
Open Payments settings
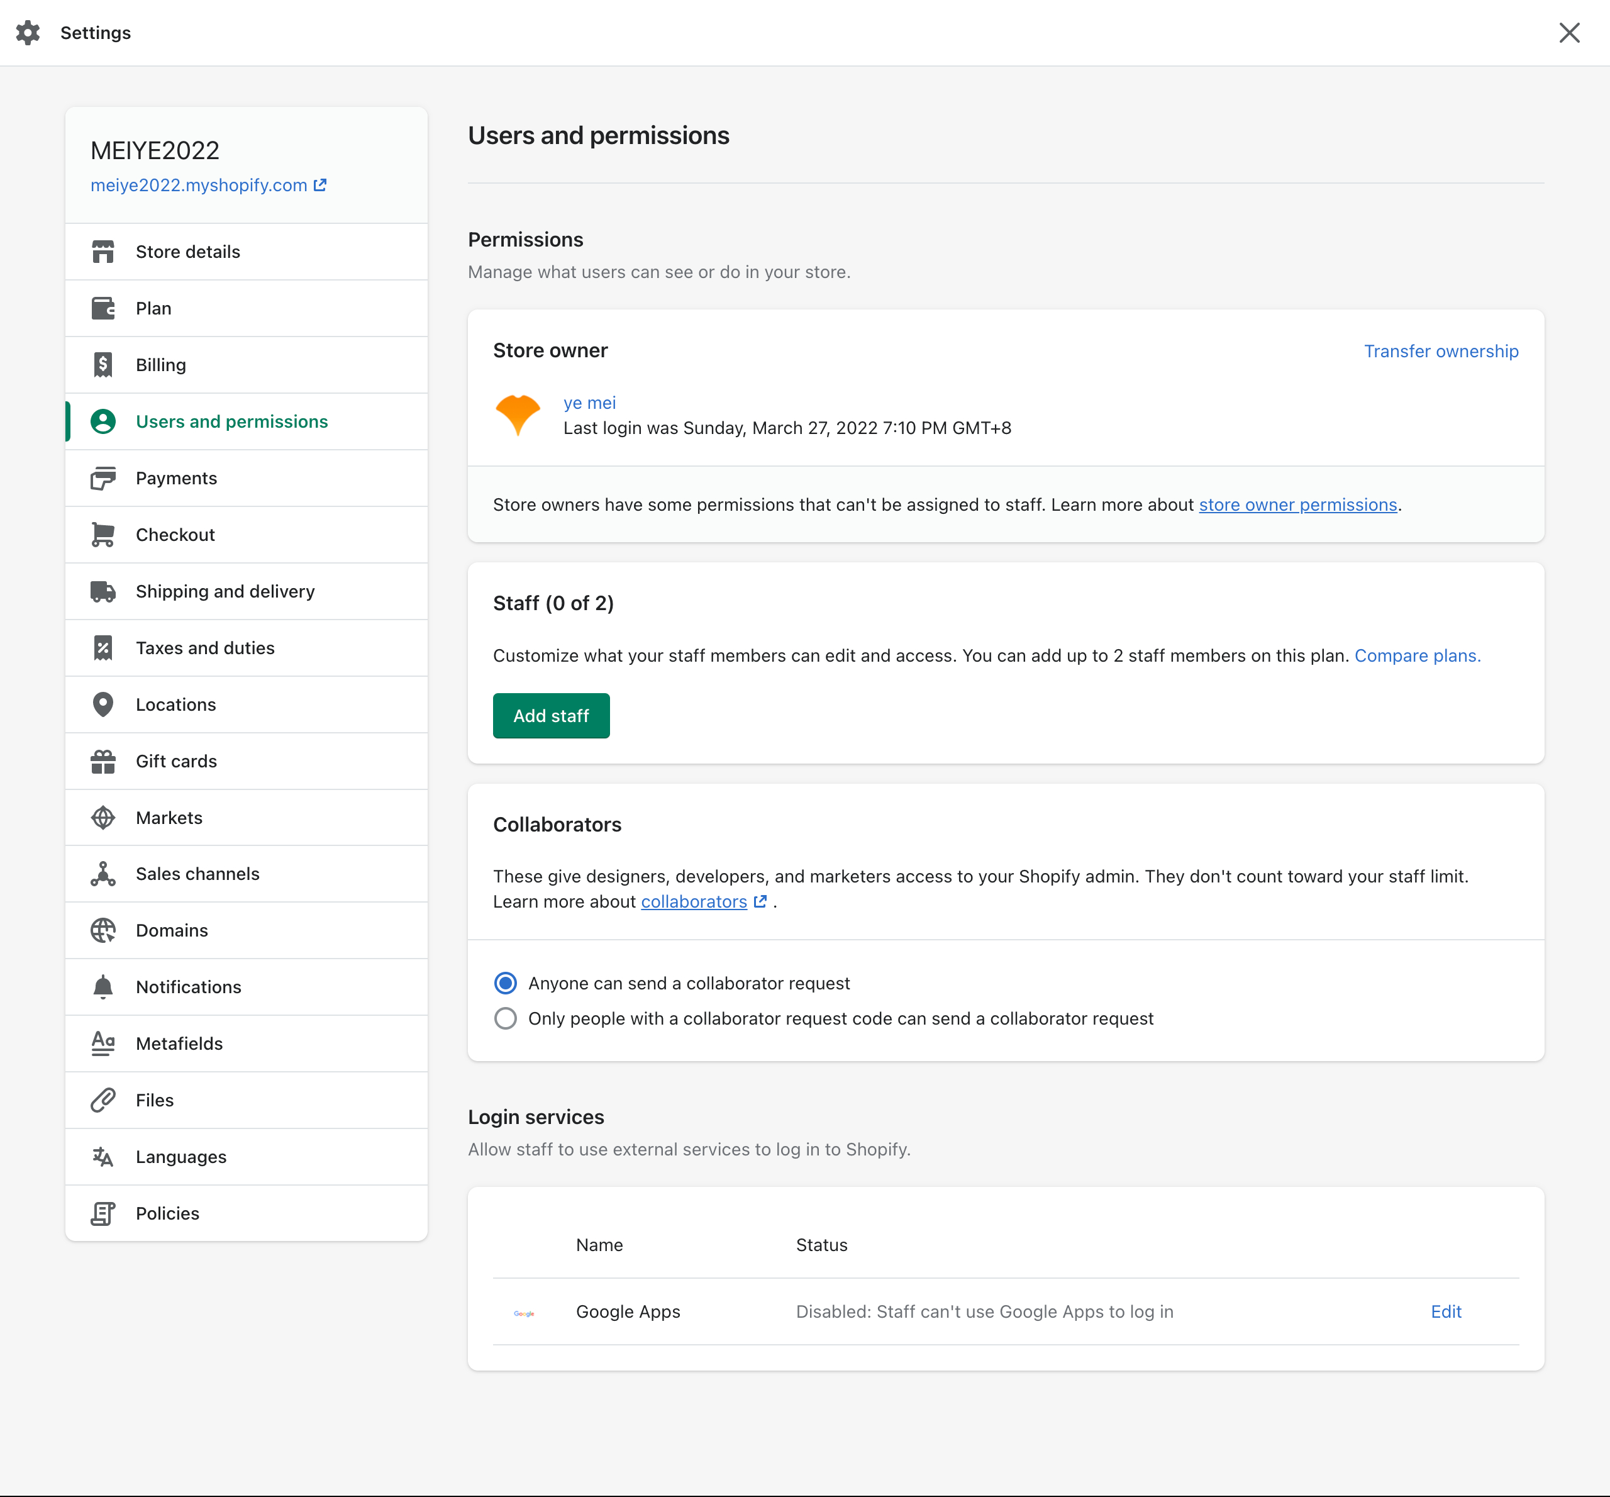(246, 479)
